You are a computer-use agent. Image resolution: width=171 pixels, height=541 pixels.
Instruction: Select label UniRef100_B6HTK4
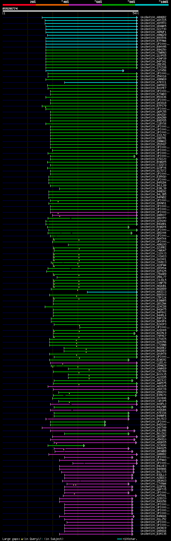tap(153, 239)
